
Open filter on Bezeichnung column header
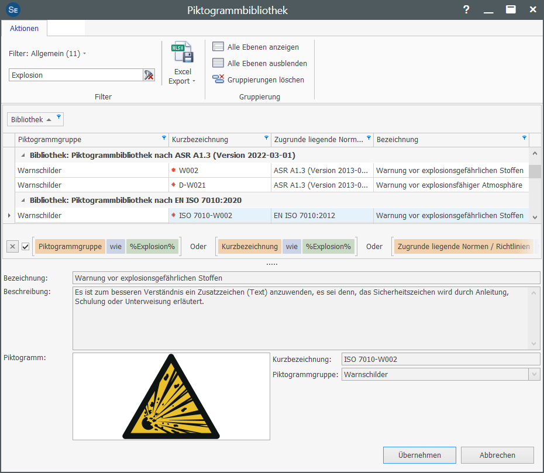pyautogui.click(x=524, y=139)
